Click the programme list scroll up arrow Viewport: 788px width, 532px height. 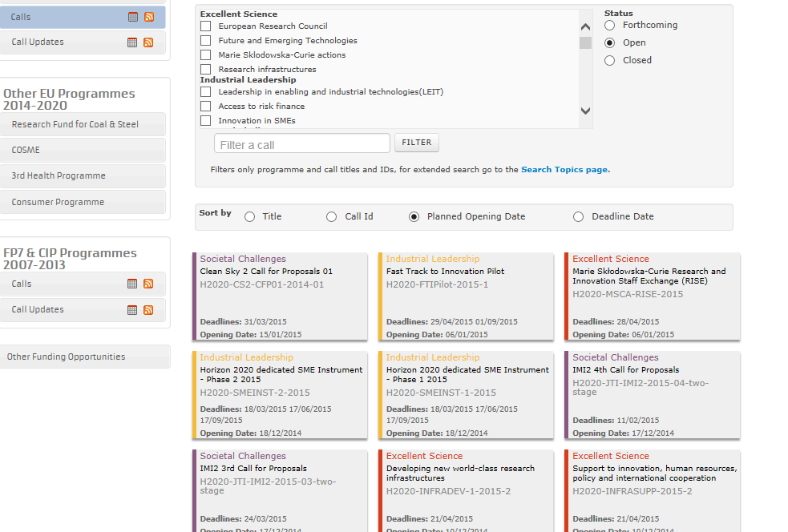click(x=585, y=27)
